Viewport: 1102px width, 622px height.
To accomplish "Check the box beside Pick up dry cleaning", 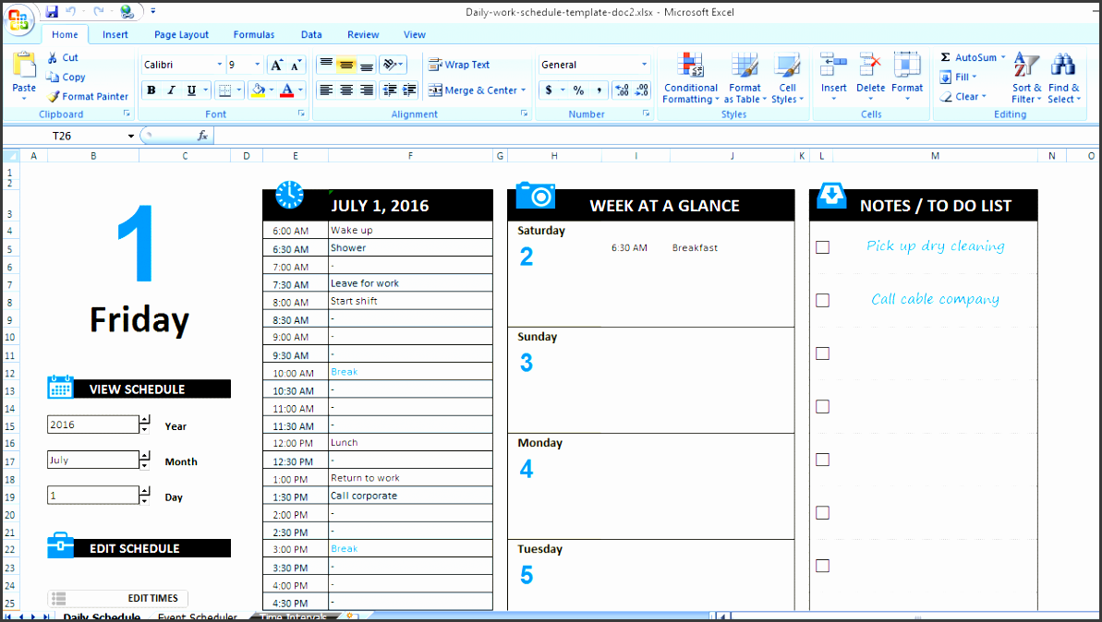I will (822, 247).
